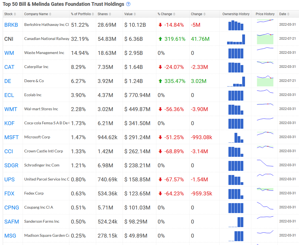The width and height of the screenshot is (299, 245).
Task: Open the KOF stock link
Action: (x=9, y=123)
